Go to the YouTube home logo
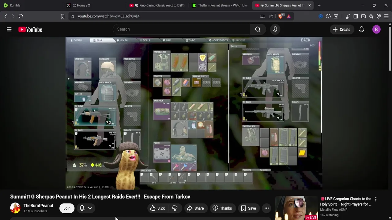Screen dimensions: 392x220 click(x=30, y=30)
